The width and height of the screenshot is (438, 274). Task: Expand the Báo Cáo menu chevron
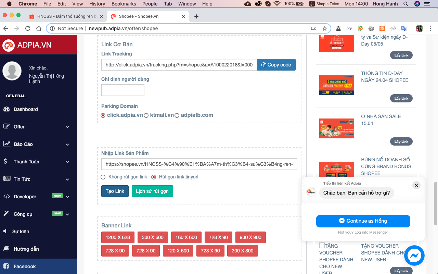point(67,145)
